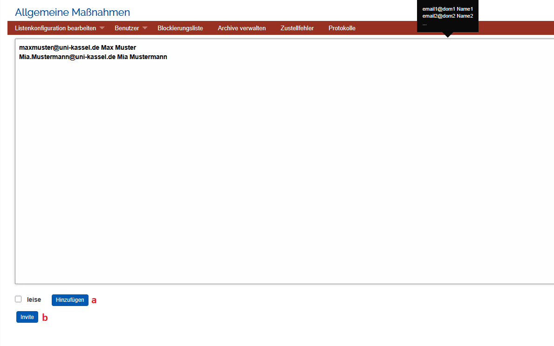Open the Protokolle page
Screen dimensions: 554x346
click(x=342, y=28)
